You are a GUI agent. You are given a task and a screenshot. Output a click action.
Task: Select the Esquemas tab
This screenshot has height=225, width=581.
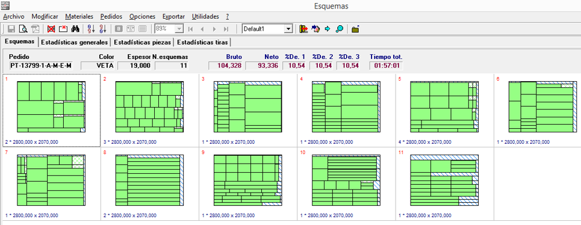[20, 42]
